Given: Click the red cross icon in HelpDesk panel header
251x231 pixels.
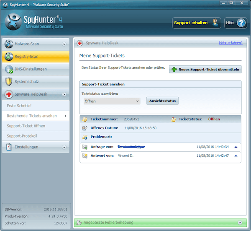Looking at the screenshot, I should click(79, 43).
